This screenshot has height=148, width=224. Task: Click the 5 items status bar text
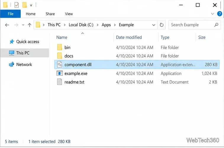(12, 141)
